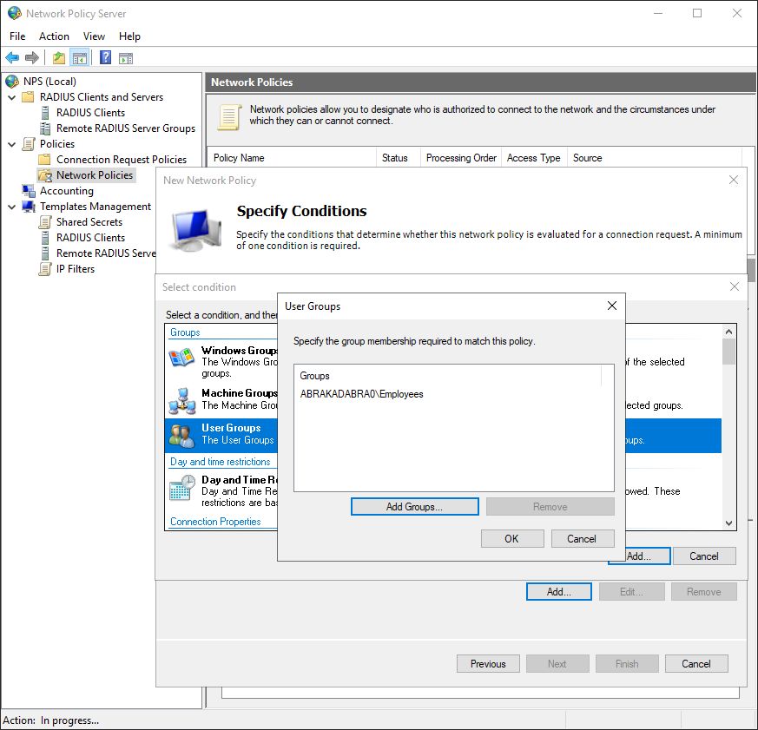Click Previous in New Network Policy wizard
The height and width of the screenshot is (730, 758).
coord(488,664)
